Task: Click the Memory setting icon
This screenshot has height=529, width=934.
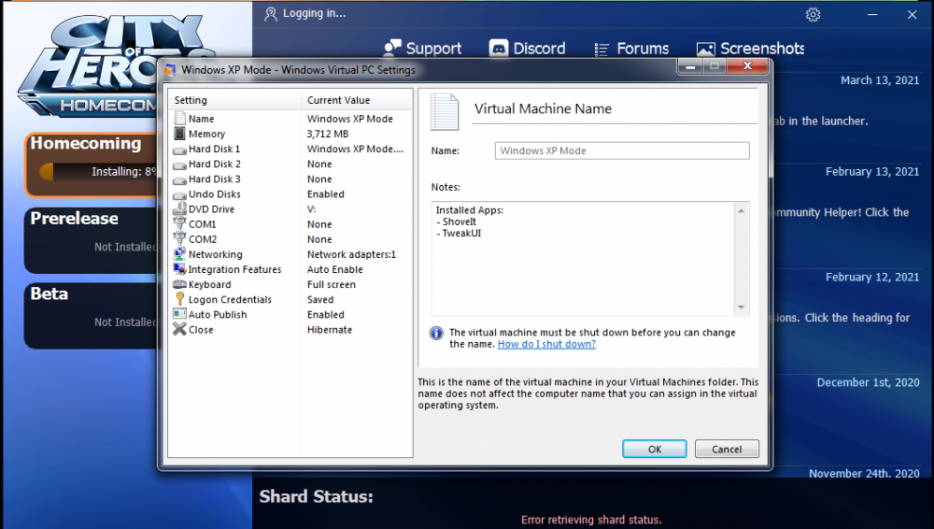Action: click(180, 135)
